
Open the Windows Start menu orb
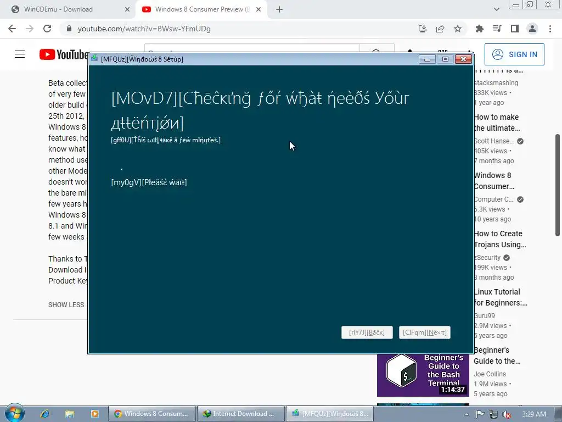coord(15,413)
